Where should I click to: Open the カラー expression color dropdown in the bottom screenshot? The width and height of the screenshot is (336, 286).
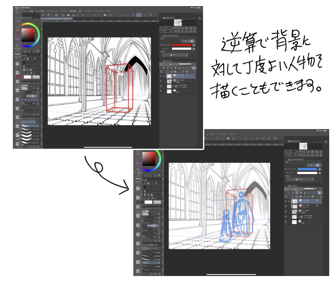click(x=300, y=179)
